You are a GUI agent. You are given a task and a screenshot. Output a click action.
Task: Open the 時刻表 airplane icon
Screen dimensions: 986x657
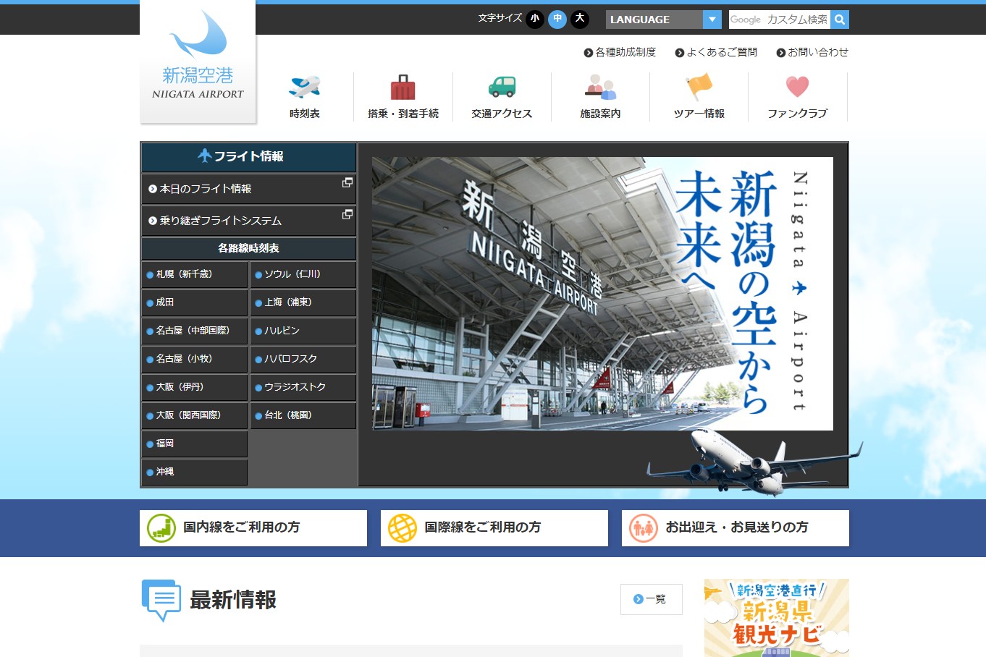pos(305,87)
